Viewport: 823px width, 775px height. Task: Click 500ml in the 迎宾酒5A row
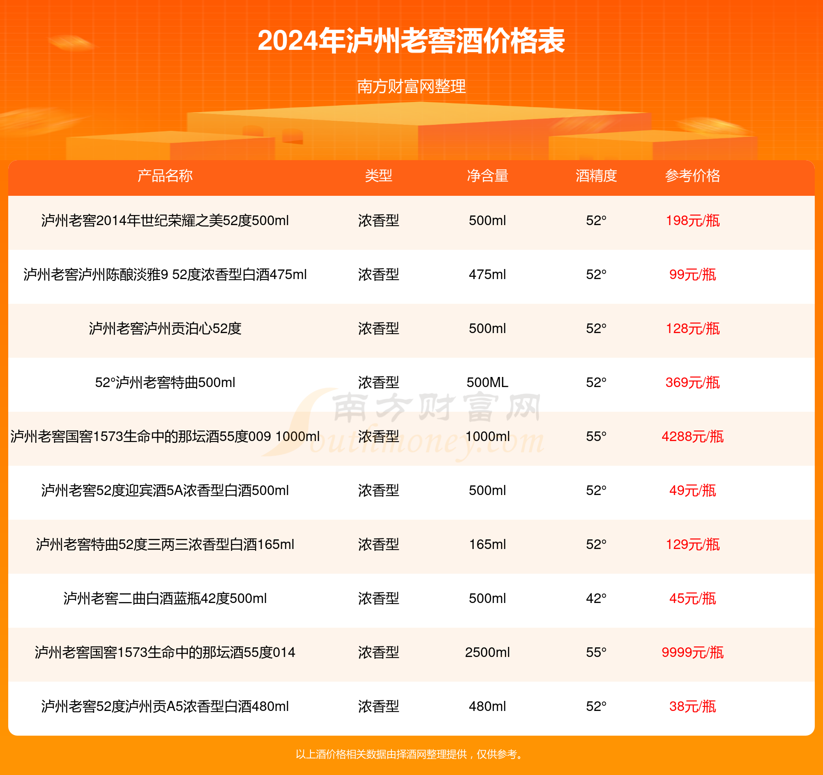pyautogui.click(x=487, y=490)
